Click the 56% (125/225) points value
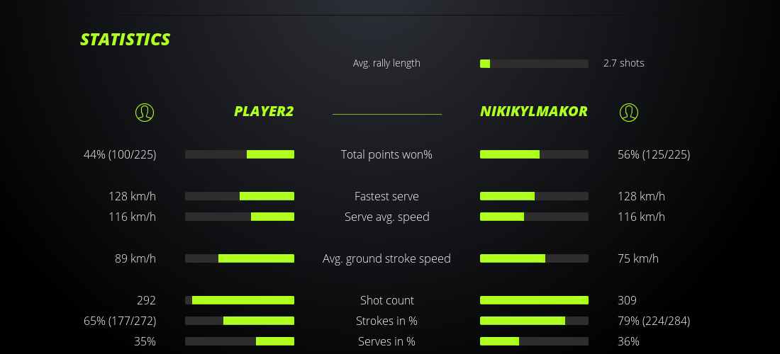Image resolution: width=780 pixels, height=354 pixels. (654, 154)
